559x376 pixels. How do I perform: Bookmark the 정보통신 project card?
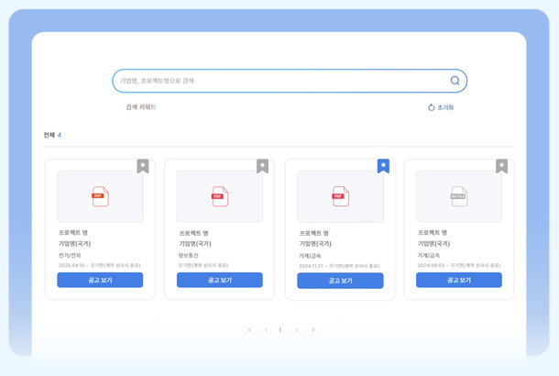(x=262, y=166)
